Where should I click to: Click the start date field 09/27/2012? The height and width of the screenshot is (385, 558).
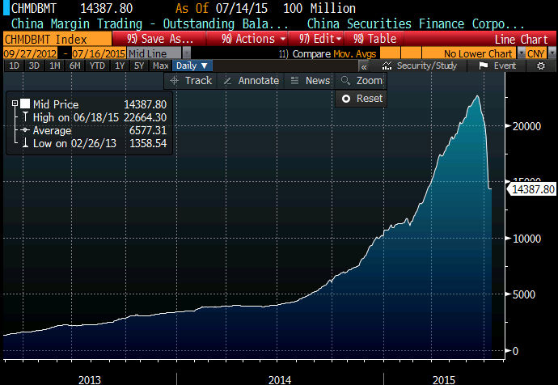pyautogui.click(x=23, y=53)
